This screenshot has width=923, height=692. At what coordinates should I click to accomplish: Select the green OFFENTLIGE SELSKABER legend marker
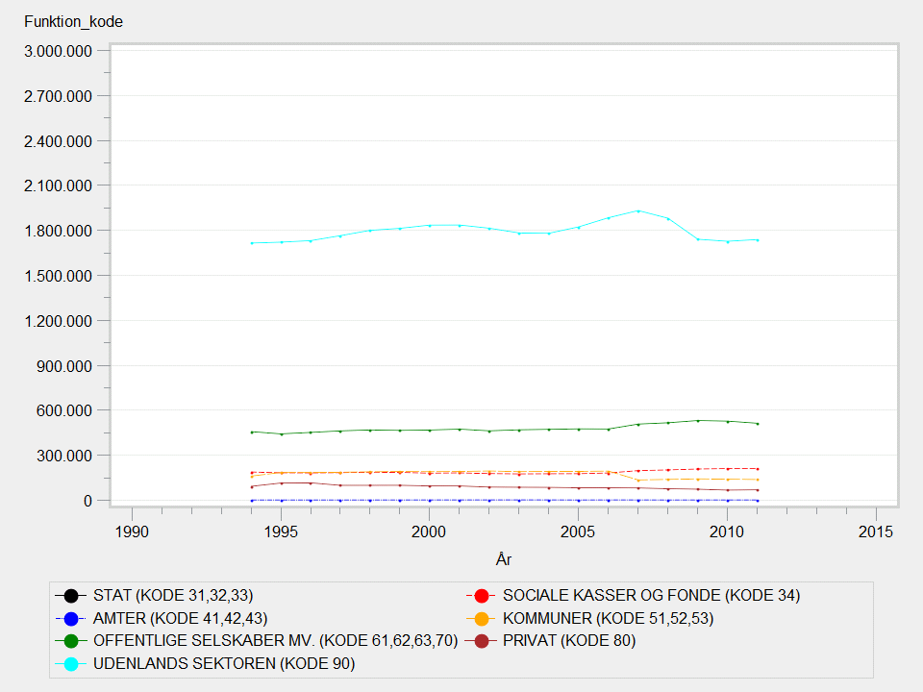pos(71,641)
